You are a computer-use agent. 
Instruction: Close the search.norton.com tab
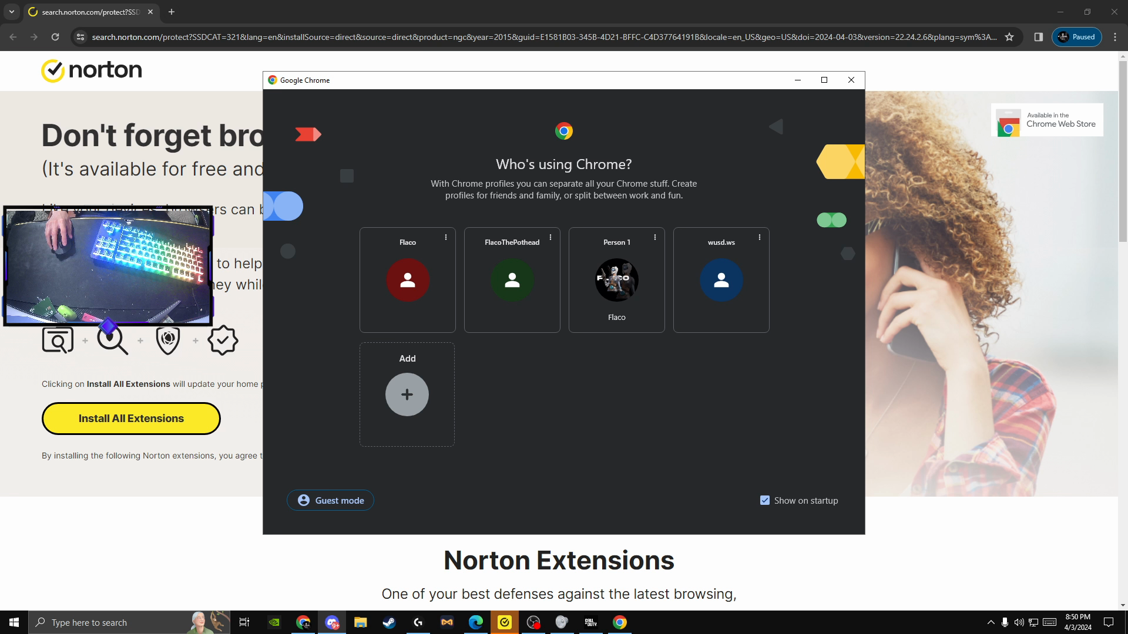point(150,12)
